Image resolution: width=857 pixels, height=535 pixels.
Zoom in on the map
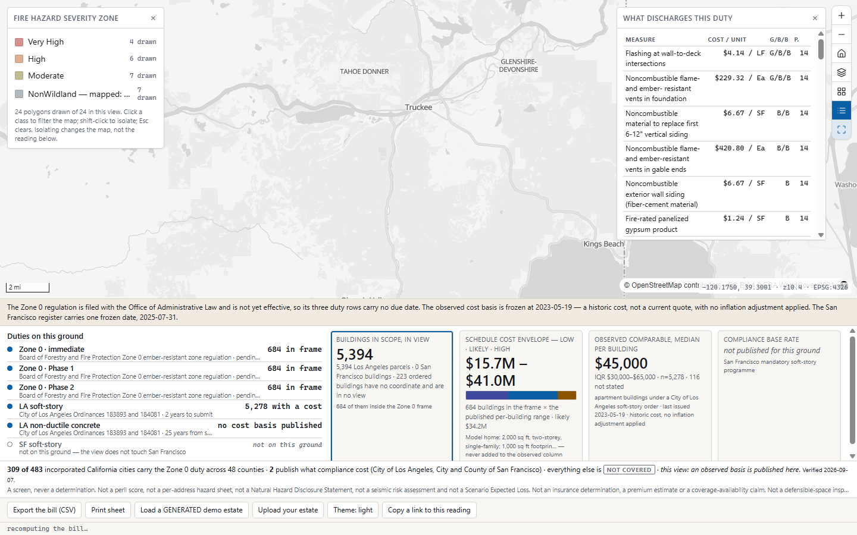tap(842, 15)
